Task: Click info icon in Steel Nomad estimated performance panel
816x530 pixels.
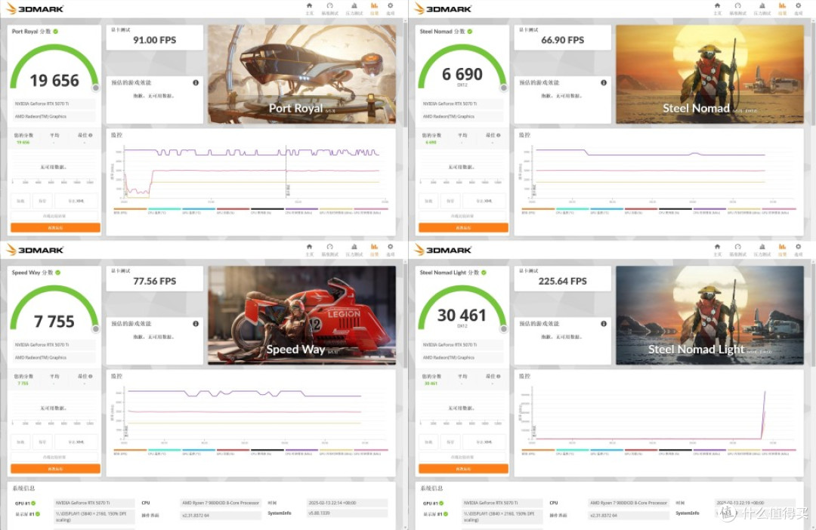Action: [x=604, y=83]
